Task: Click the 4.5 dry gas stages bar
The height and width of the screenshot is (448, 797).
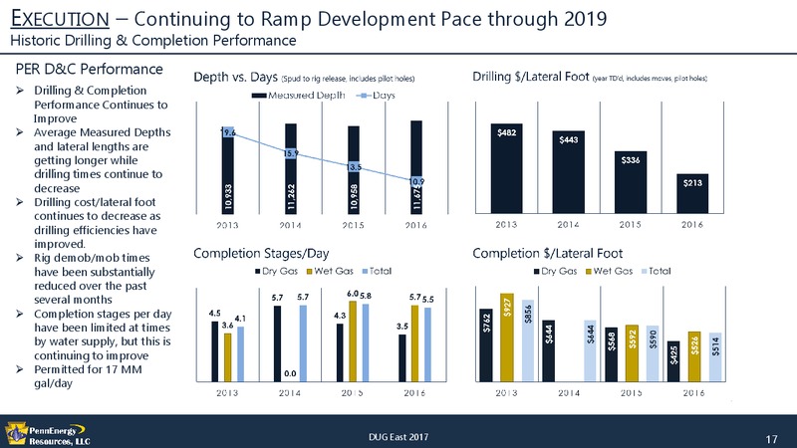Action: [x=215, y=351]
